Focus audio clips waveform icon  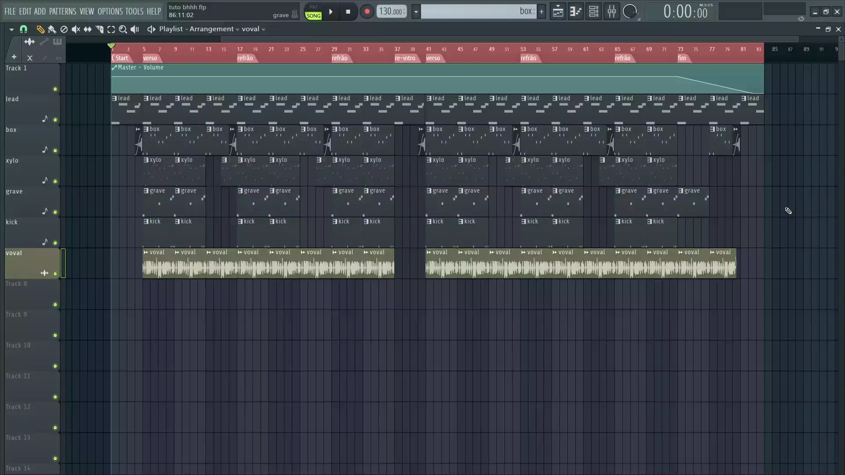[x=29, y=42]
